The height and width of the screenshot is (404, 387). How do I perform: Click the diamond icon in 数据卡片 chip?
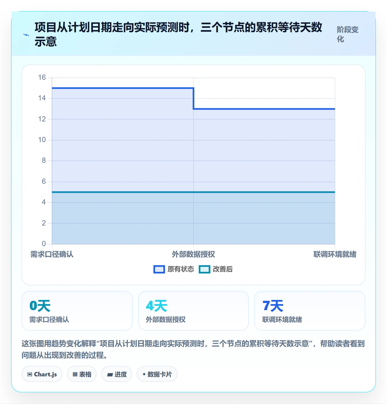(144, 374)
